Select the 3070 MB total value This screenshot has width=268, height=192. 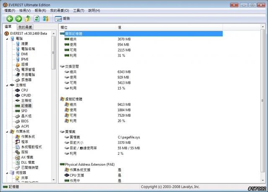coord(124,39)
